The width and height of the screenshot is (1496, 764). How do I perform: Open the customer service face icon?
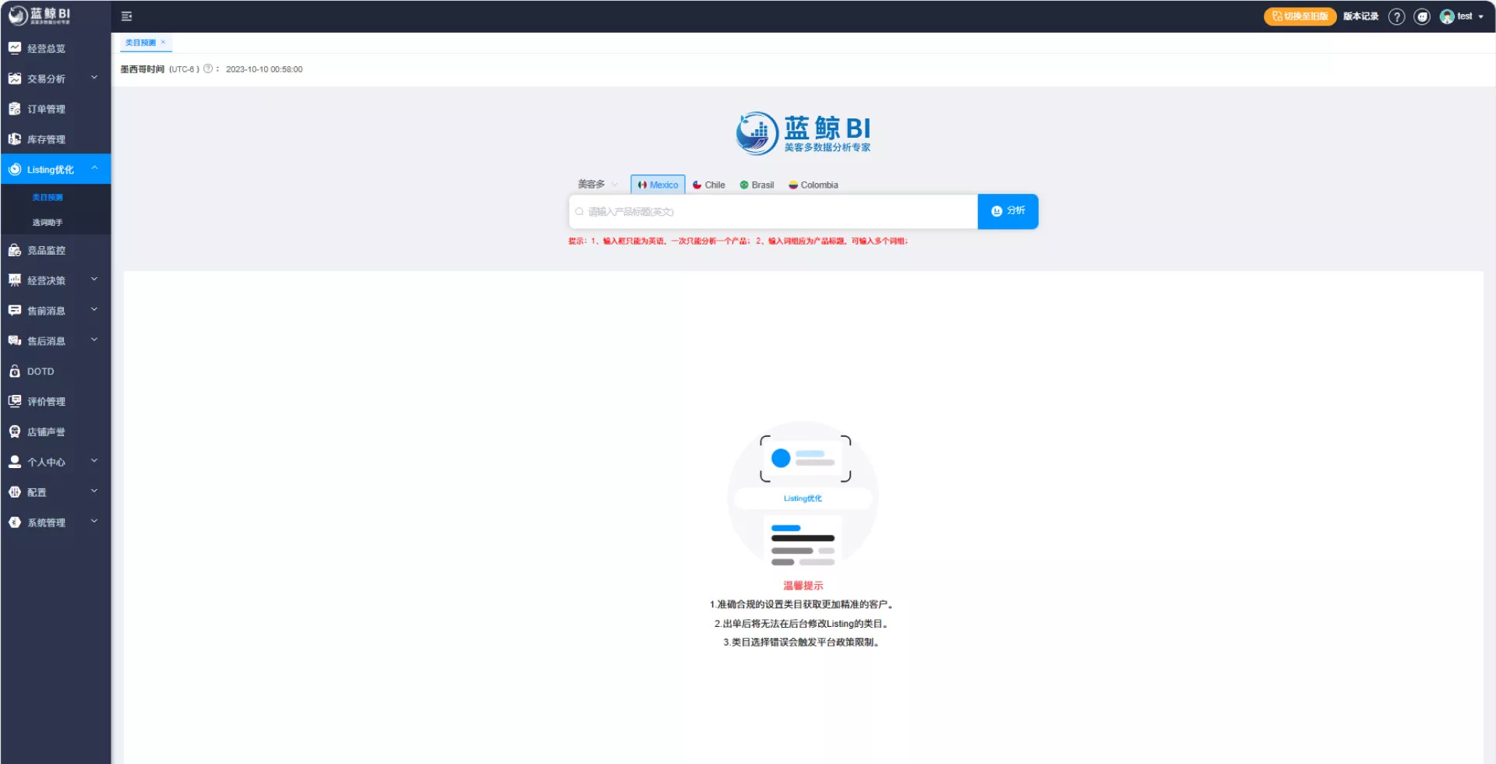click(1422, 16)
